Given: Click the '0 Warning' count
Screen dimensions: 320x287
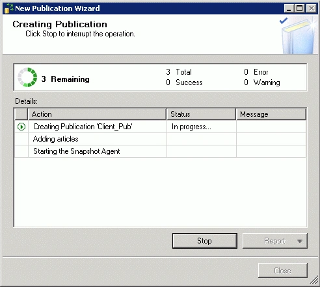Looking at the screenshot, I should click(262, 82).
